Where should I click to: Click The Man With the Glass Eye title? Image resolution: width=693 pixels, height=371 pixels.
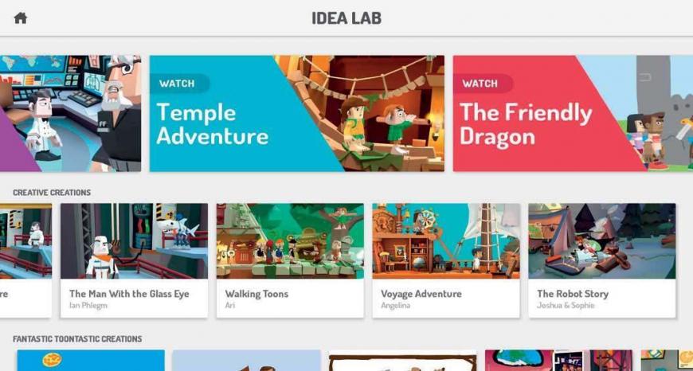tap(129, 294)
